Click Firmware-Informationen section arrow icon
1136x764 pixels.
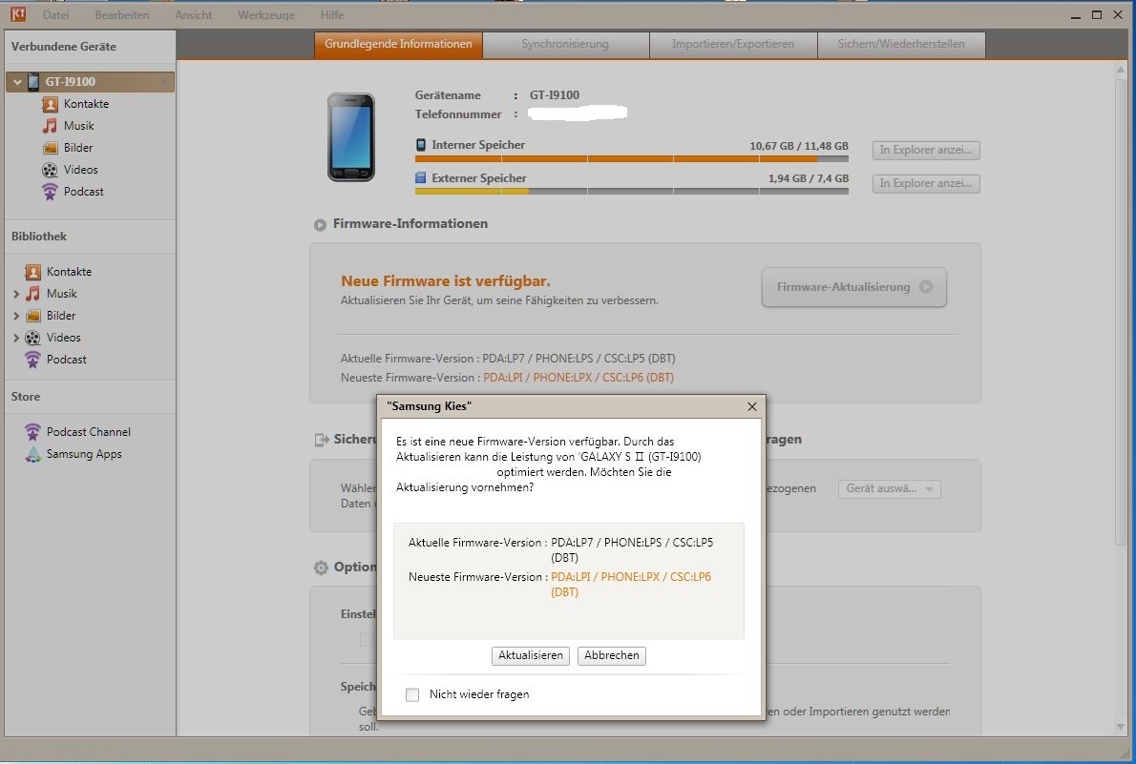(320, 224)
